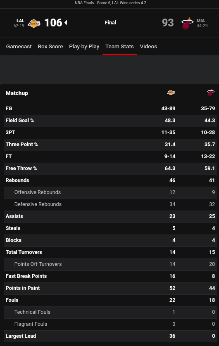Select the Points in Paint row
219x346 pixels.
pyautogui.click(x=110, y=288)
